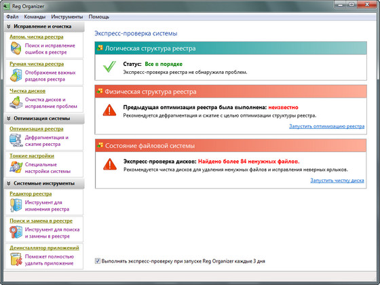Viewport: 380px width, 285px height.
Task: Toggle the express check on startup checkbox
Action: coord(98,261)
